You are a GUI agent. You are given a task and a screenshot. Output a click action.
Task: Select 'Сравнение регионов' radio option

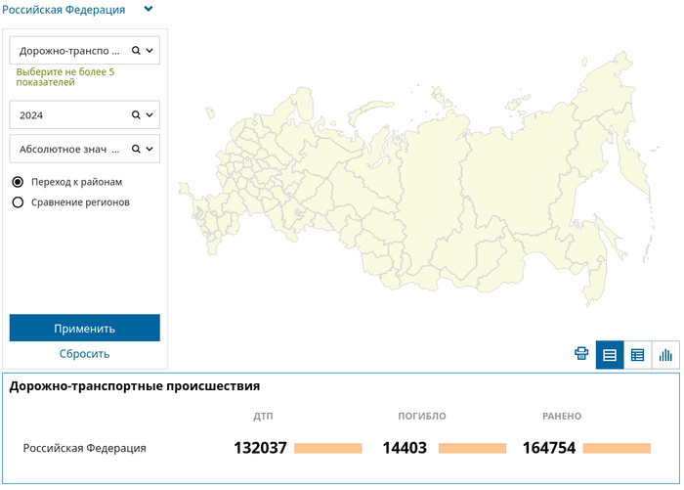(18, 202)
